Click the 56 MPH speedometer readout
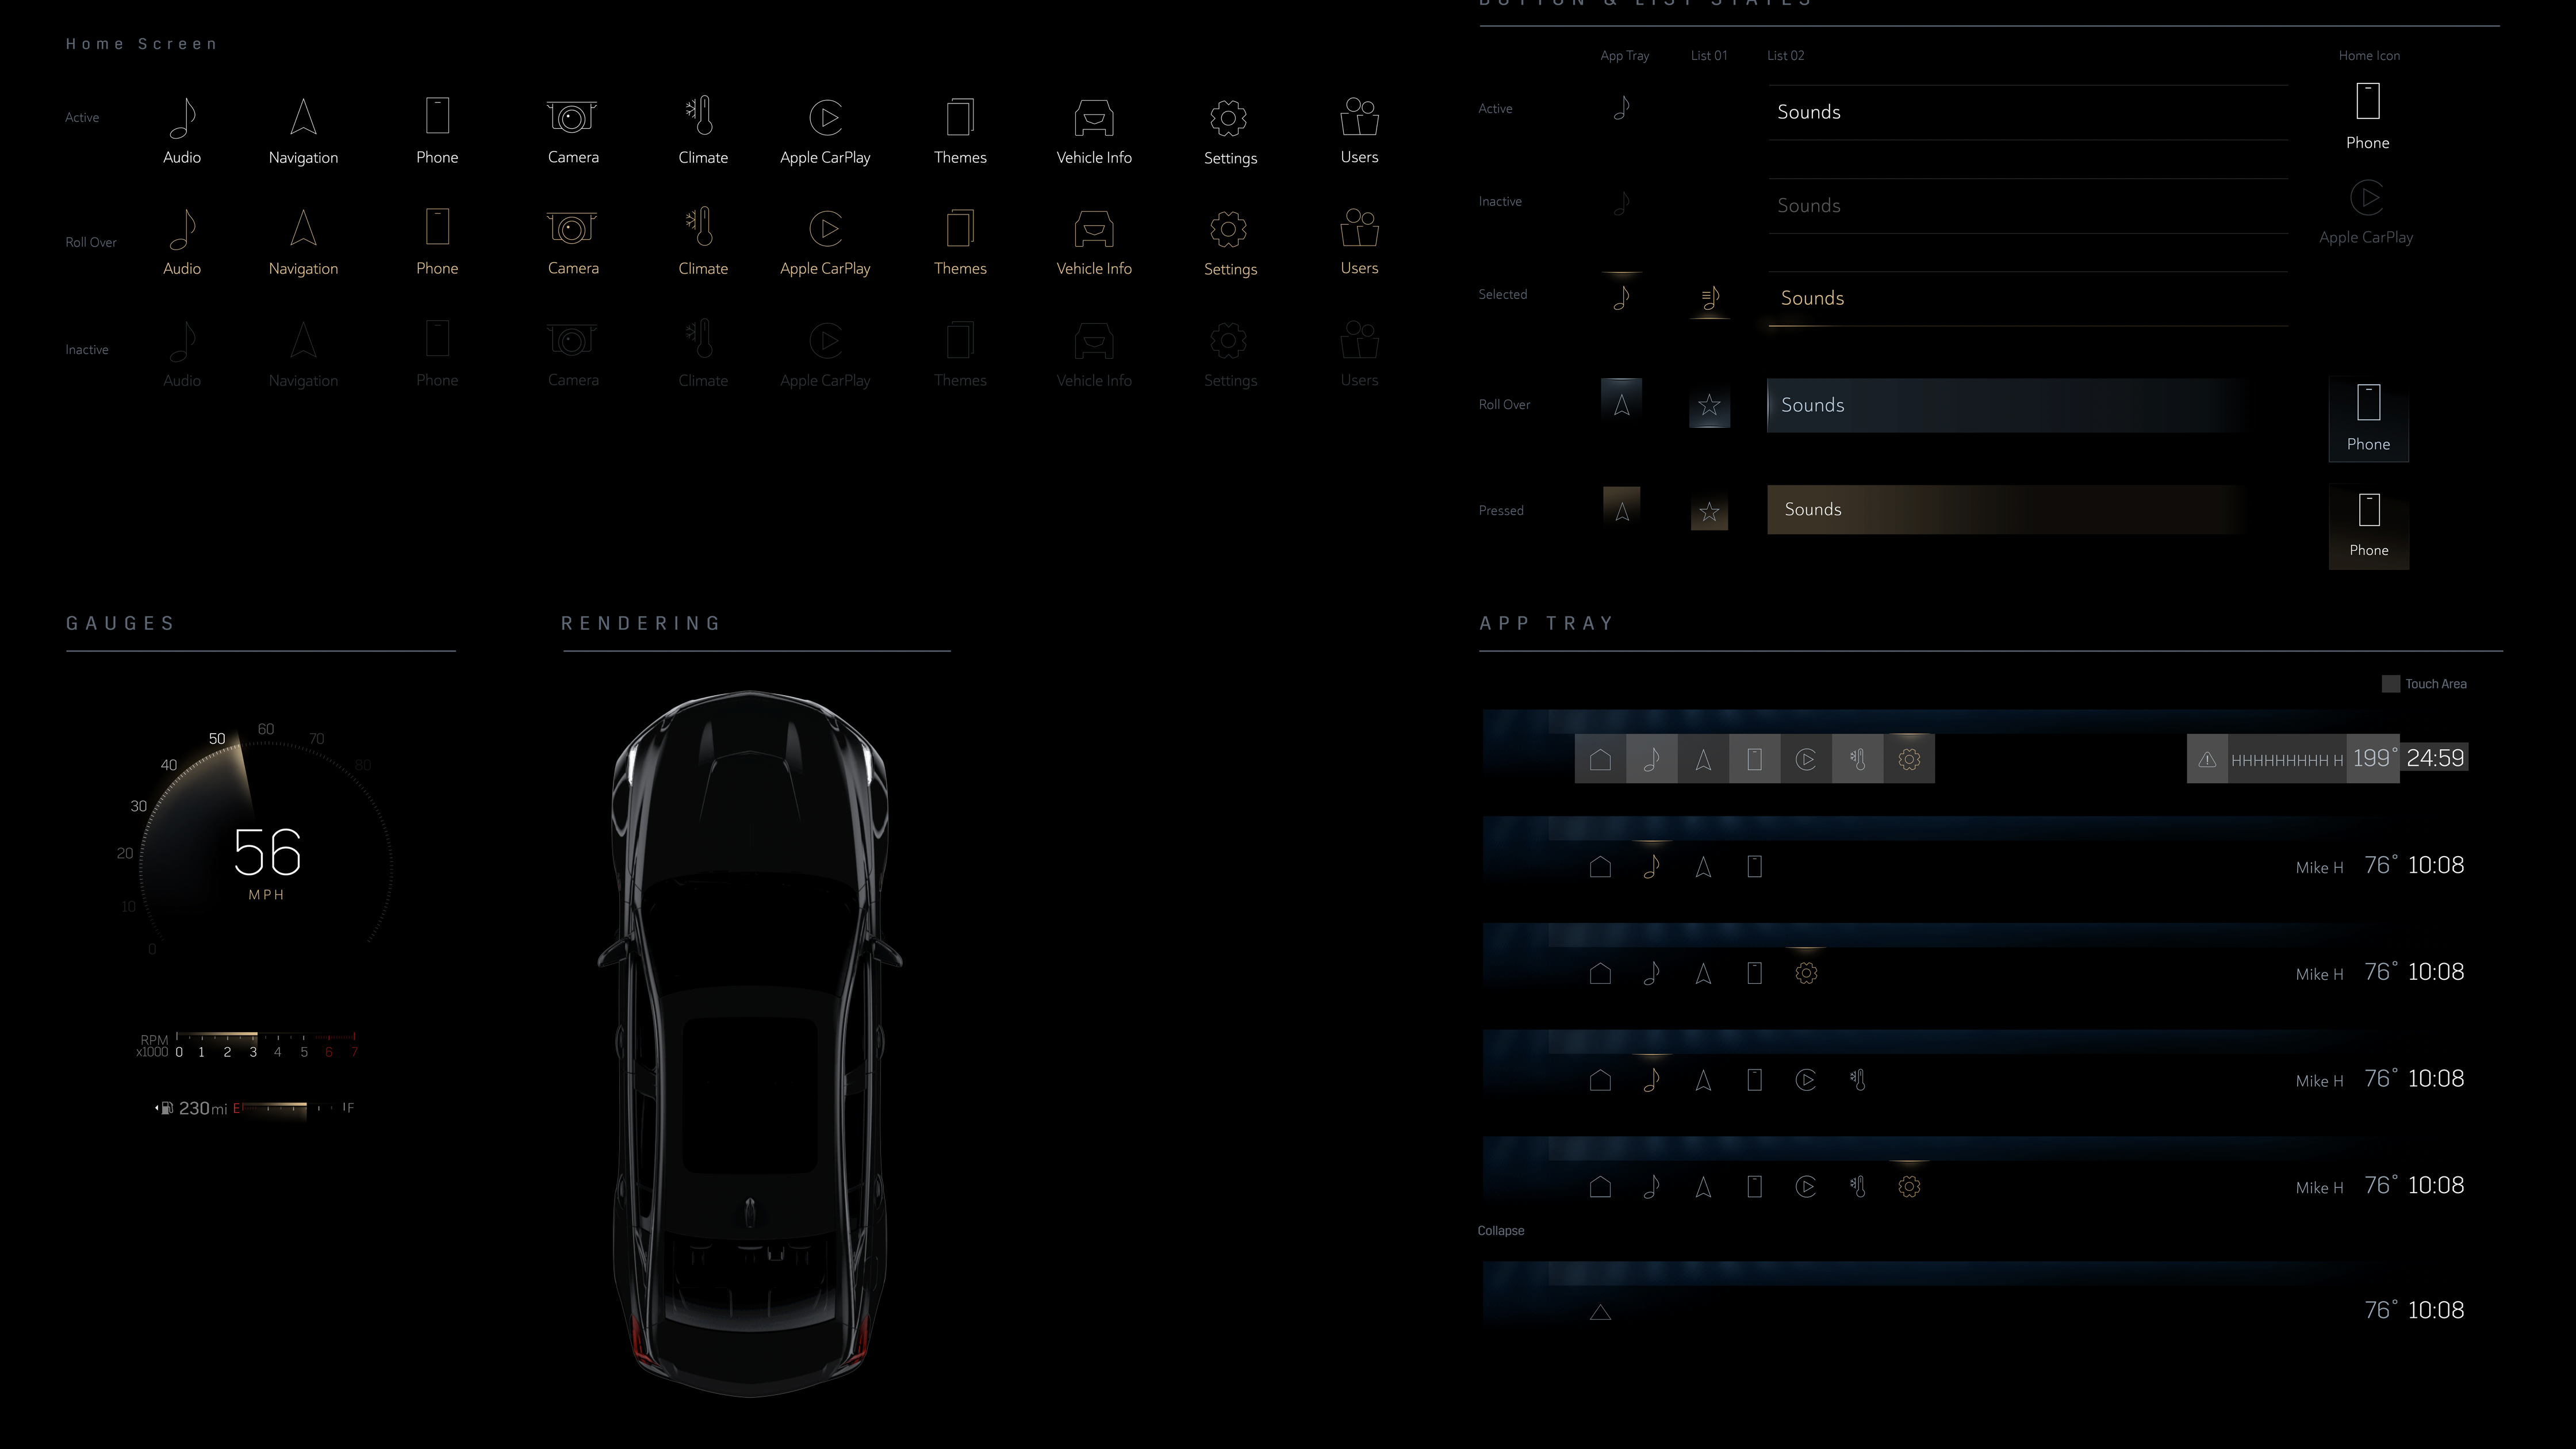The image size is (2576, 1449). point(266,853)
